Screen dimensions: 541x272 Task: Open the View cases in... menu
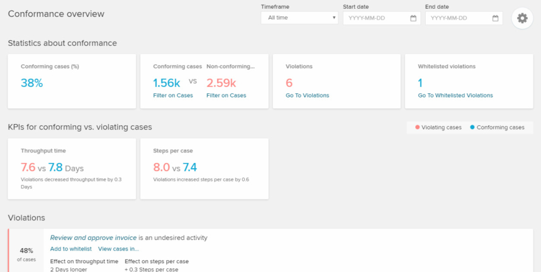pos(118,249)
